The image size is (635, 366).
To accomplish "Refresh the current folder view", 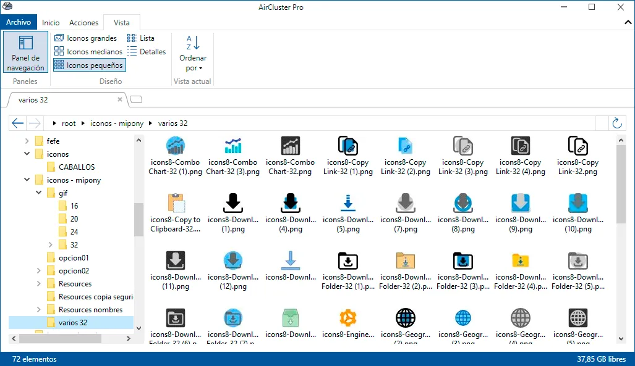I will [617, 123].
